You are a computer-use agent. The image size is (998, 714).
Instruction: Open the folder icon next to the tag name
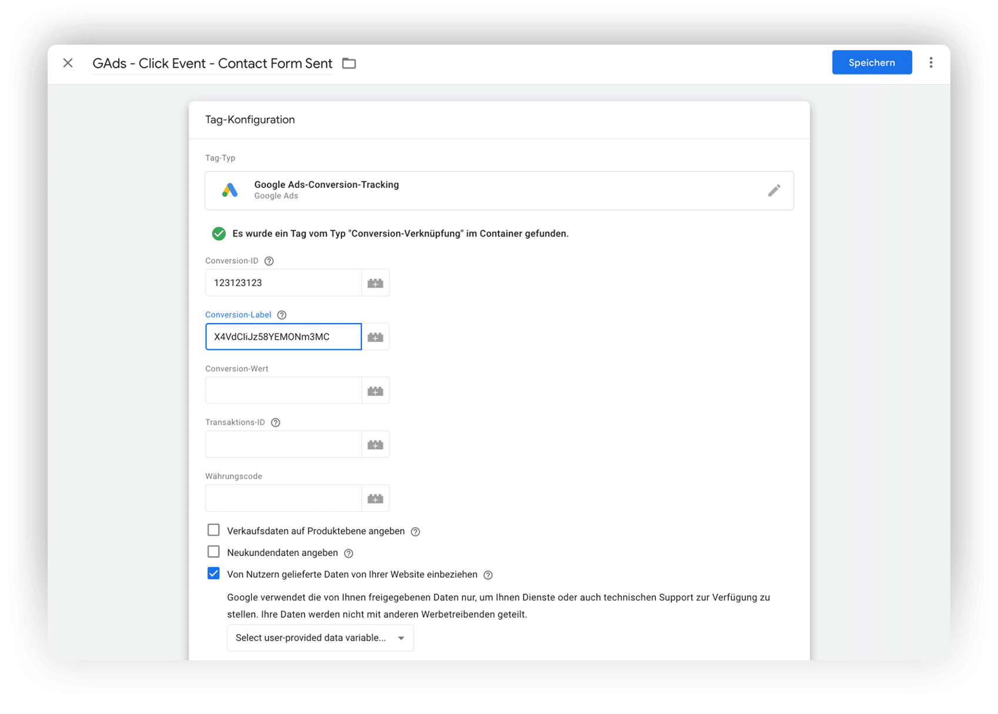(x=349, y=63)
